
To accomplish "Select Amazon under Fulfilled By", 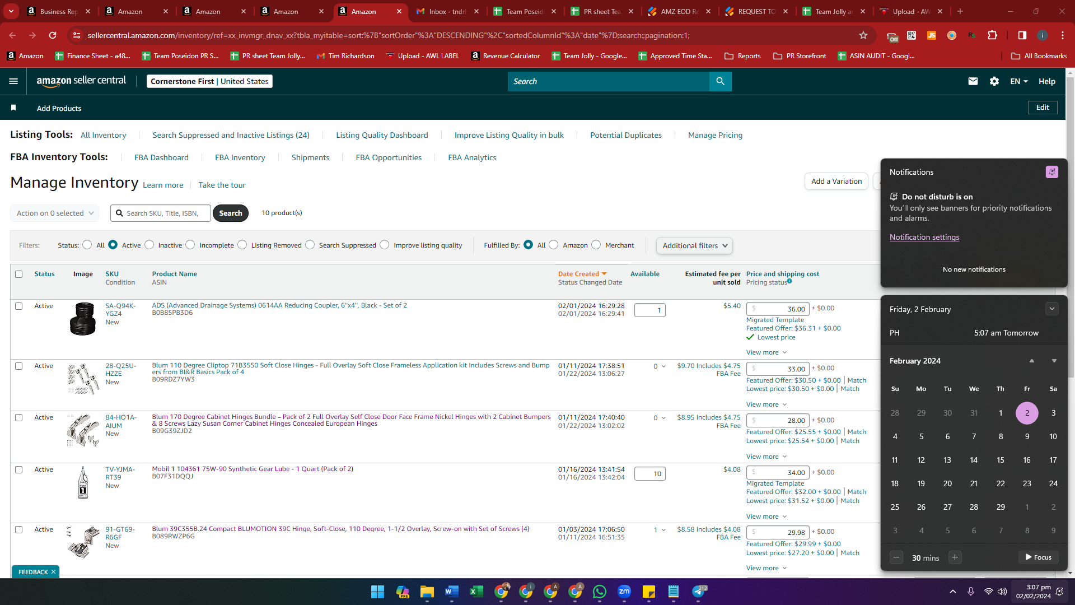I will tap(554, 245).
